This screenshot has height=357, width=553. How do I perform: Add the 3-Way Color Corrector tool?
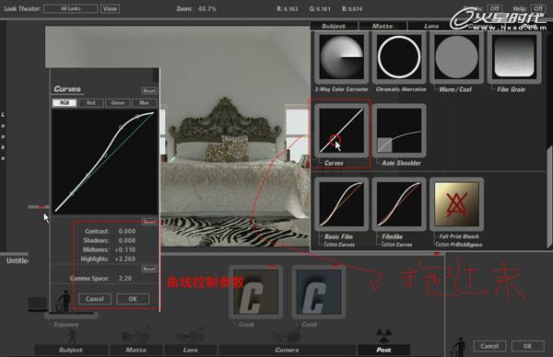tap(341, 57)
